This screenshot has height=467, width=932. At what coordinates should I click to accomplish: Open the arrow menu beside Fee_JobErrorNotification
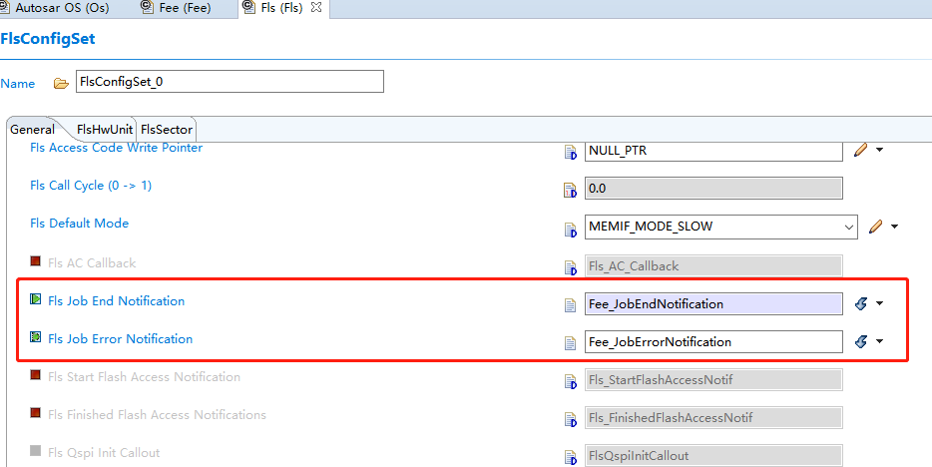[x=880, y=341]
